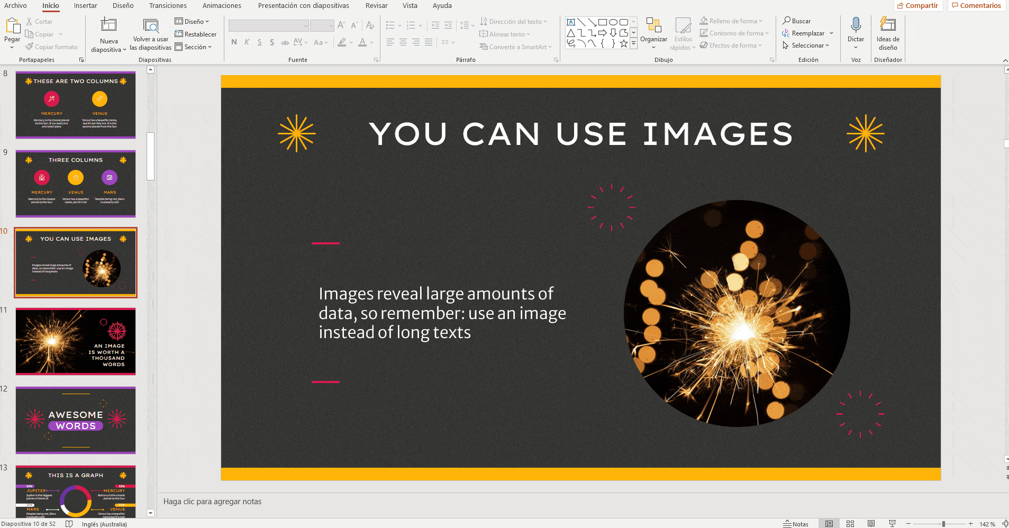
Task: Click the Nueva diapositiva icon
Action: click(108, 25)
